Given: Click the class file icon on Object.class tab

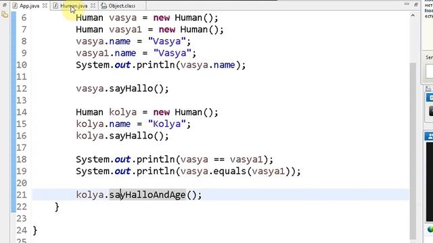Looking at the screenshot, I should point(104,6).
